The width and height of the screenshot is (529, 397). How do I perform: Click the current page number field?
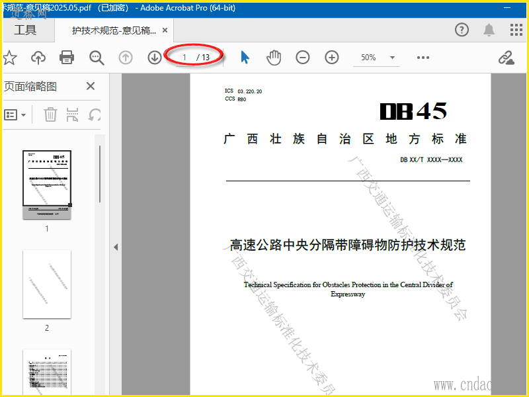[184, 58]
